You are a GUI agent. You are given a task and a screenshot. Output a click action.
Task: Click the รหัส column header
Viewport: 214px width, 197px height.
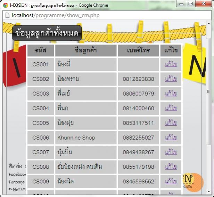pyautogui.click(x=41, y=50)
